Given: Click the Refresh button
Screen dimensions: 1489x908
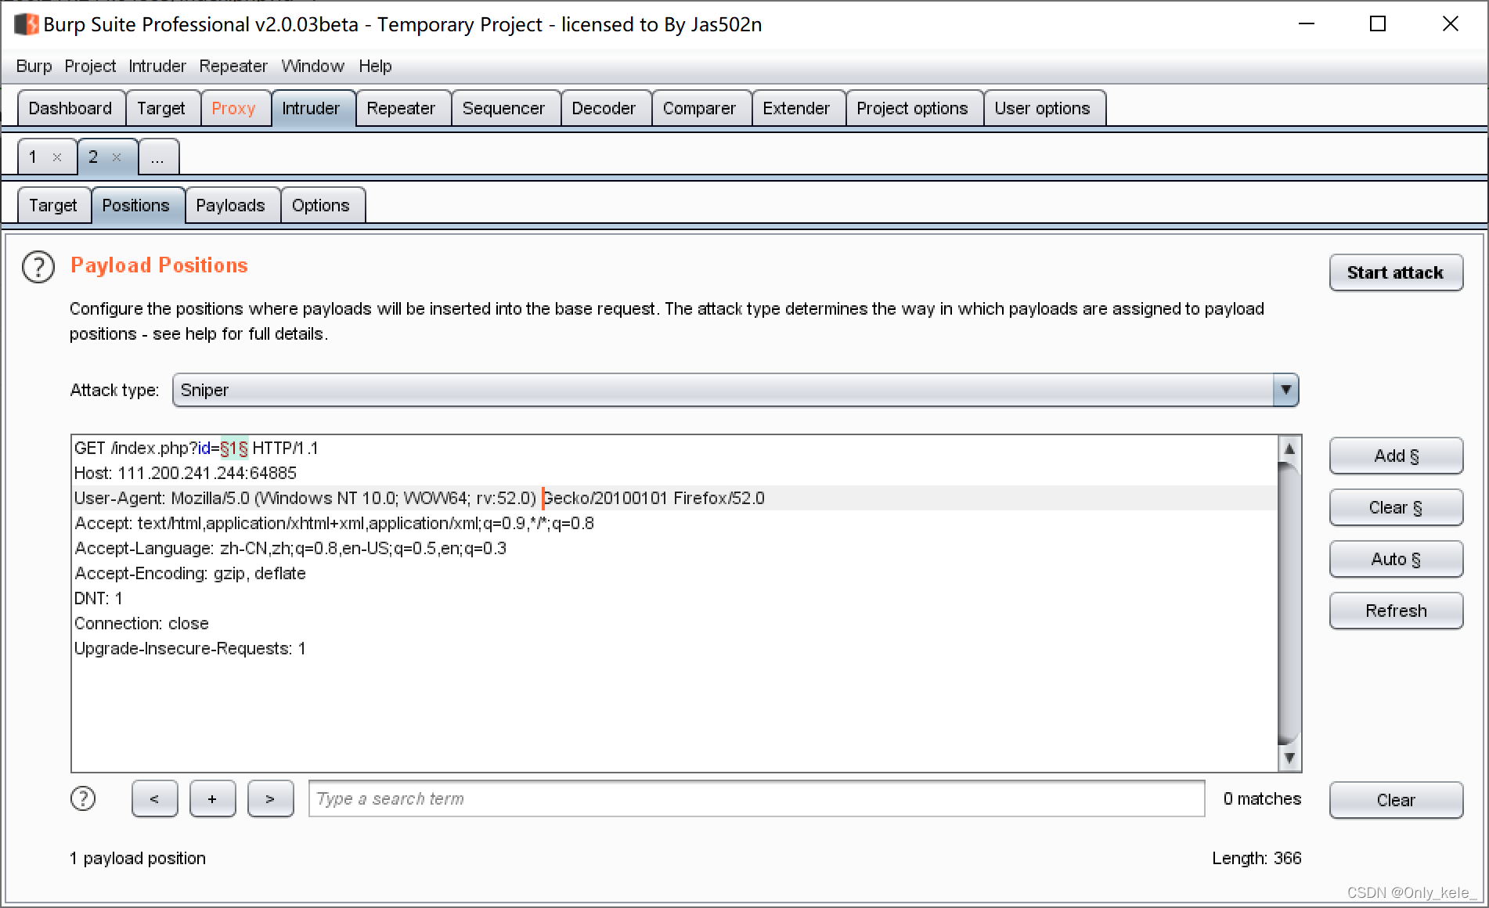Looking at the screenshot, I should pyautogui.click(x=1396, y=611).
